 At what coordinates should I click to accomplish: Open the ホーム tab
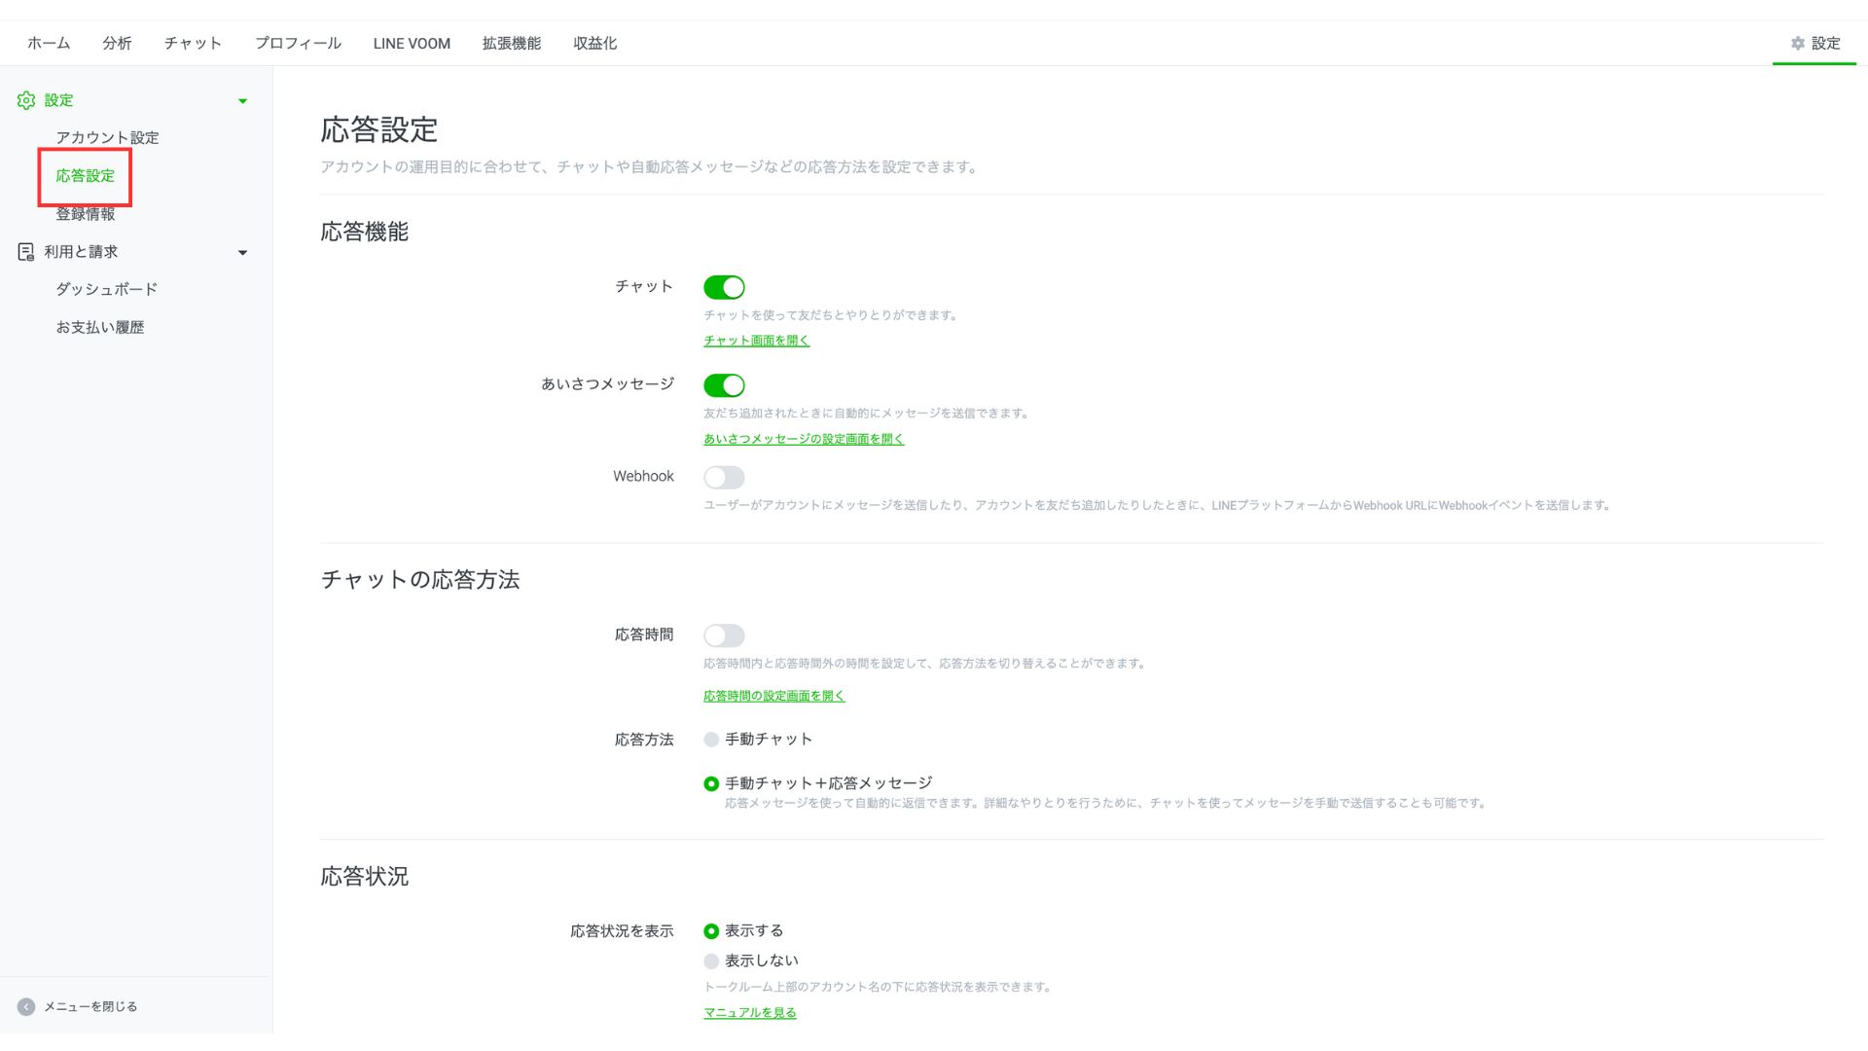[x=49, y=44]
